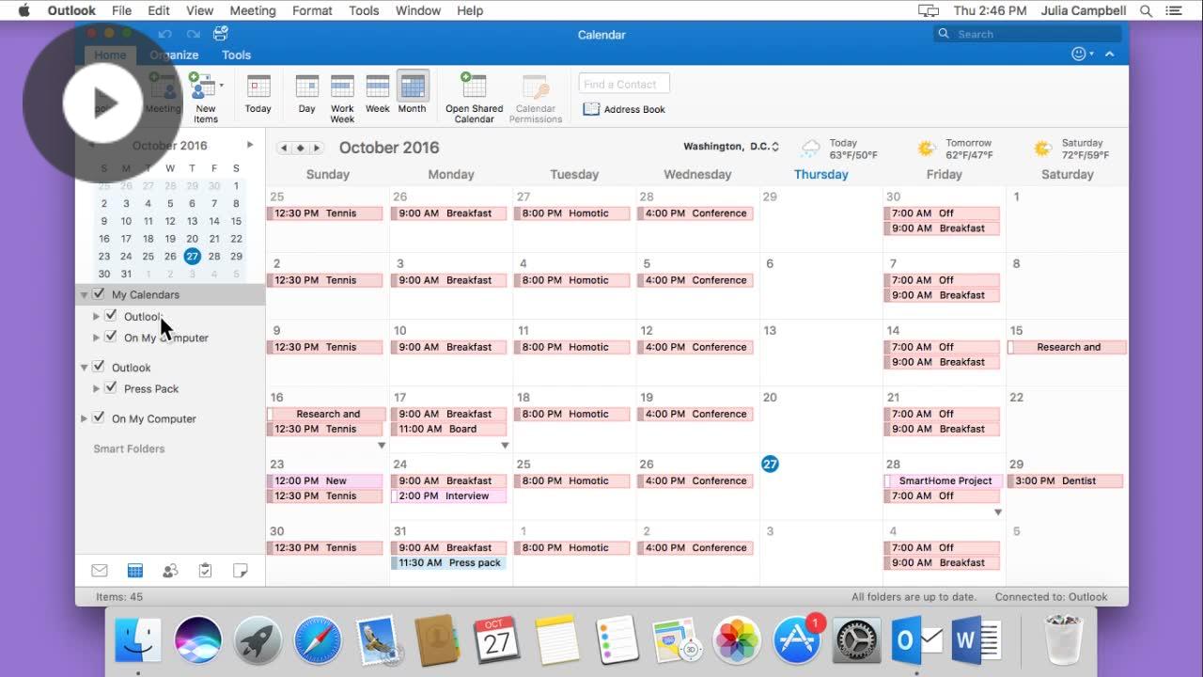The height and width of the screenshot is (677, 1203).
Task: Open the Mail view icon
Action: [x=99, y=571]
